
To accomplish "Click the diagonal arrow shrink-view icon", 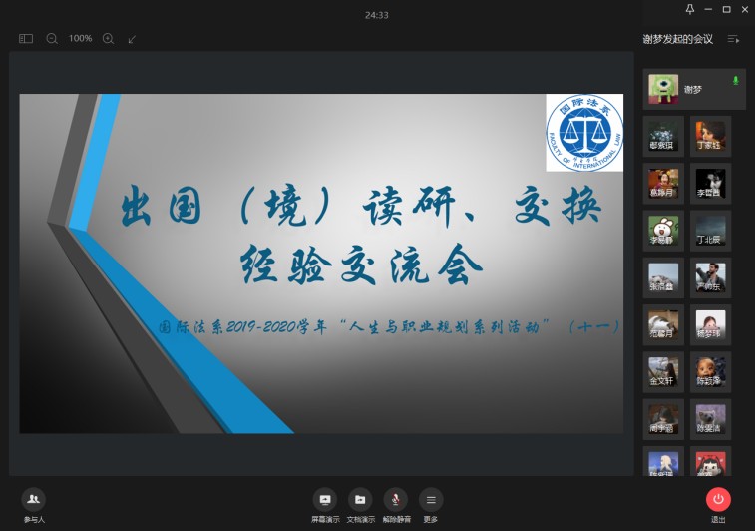I will [x=132, y=39].
